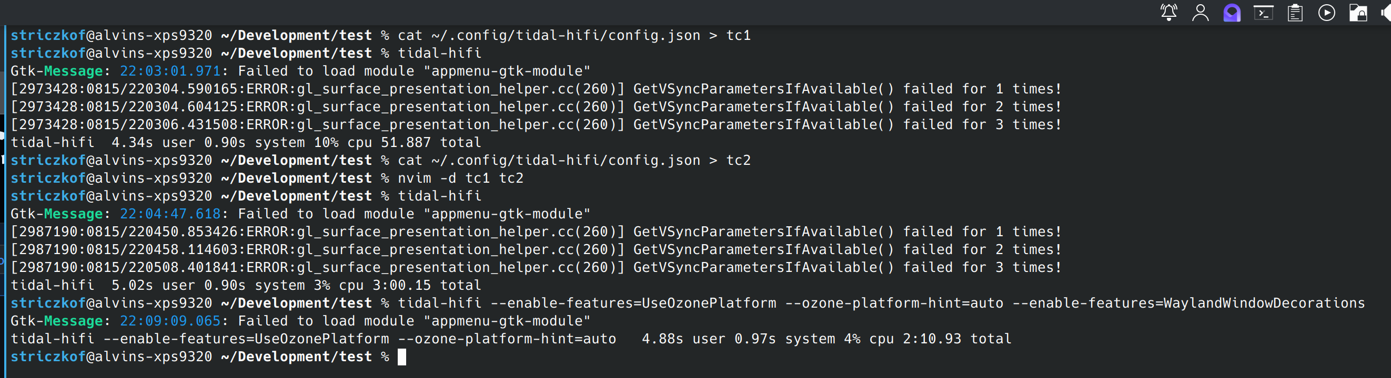Click the tidal-hifi command on the second prompt
1391x378 pixels.
439,53
